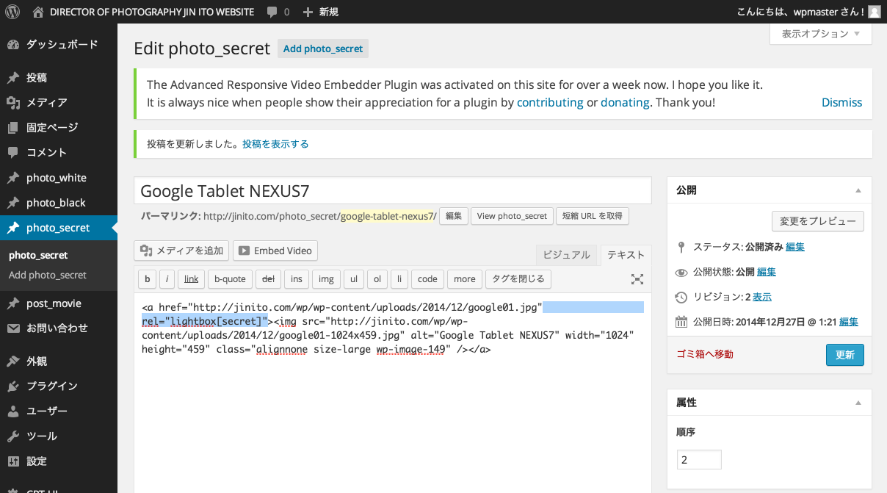Click photo_secret submenu list link

pyautogui.click(x=38, y=255)
